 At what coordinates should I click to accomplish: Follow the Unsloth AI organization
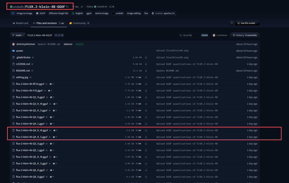97,7
